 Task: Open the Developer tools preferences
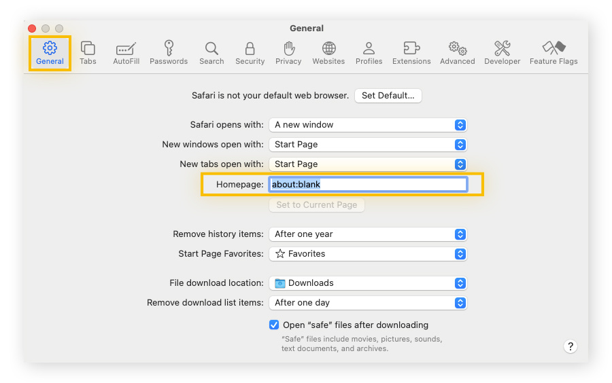(x=502, y=53)
